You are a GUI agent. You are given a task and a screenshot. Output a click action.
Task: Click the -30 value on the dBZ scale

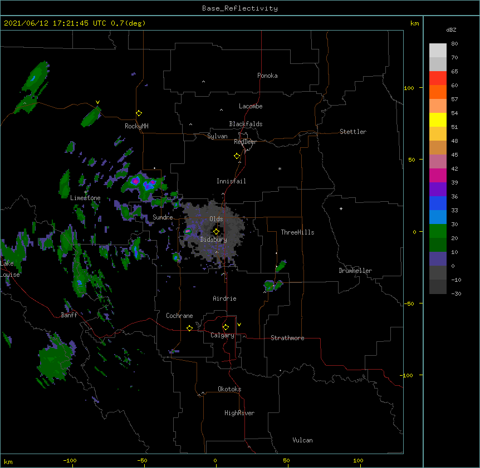pyautogui.click(x=456, y=293)
